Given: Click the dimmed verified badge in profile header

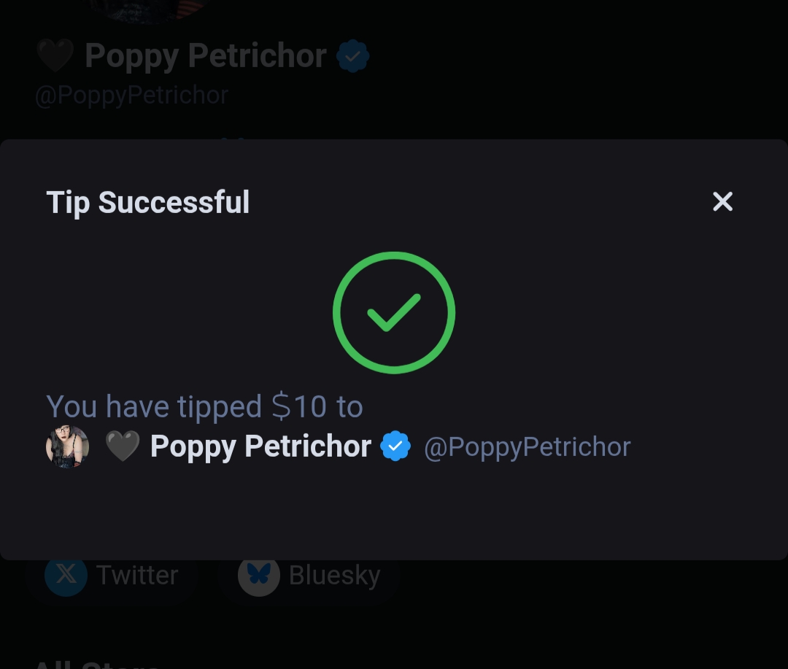Looking at the screenshot, I should [353, 56].
